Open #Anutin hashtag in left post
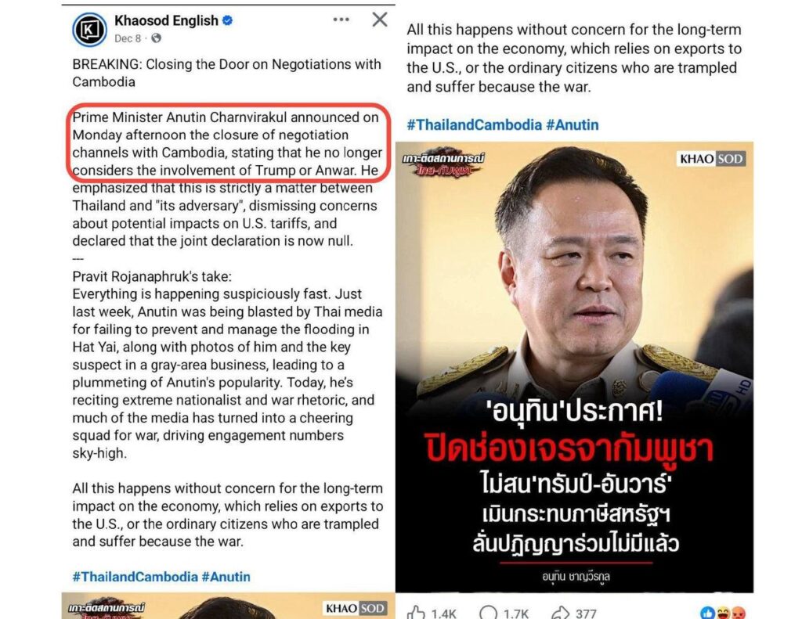This screenshot has height=619, width=802. pos(226,577)
